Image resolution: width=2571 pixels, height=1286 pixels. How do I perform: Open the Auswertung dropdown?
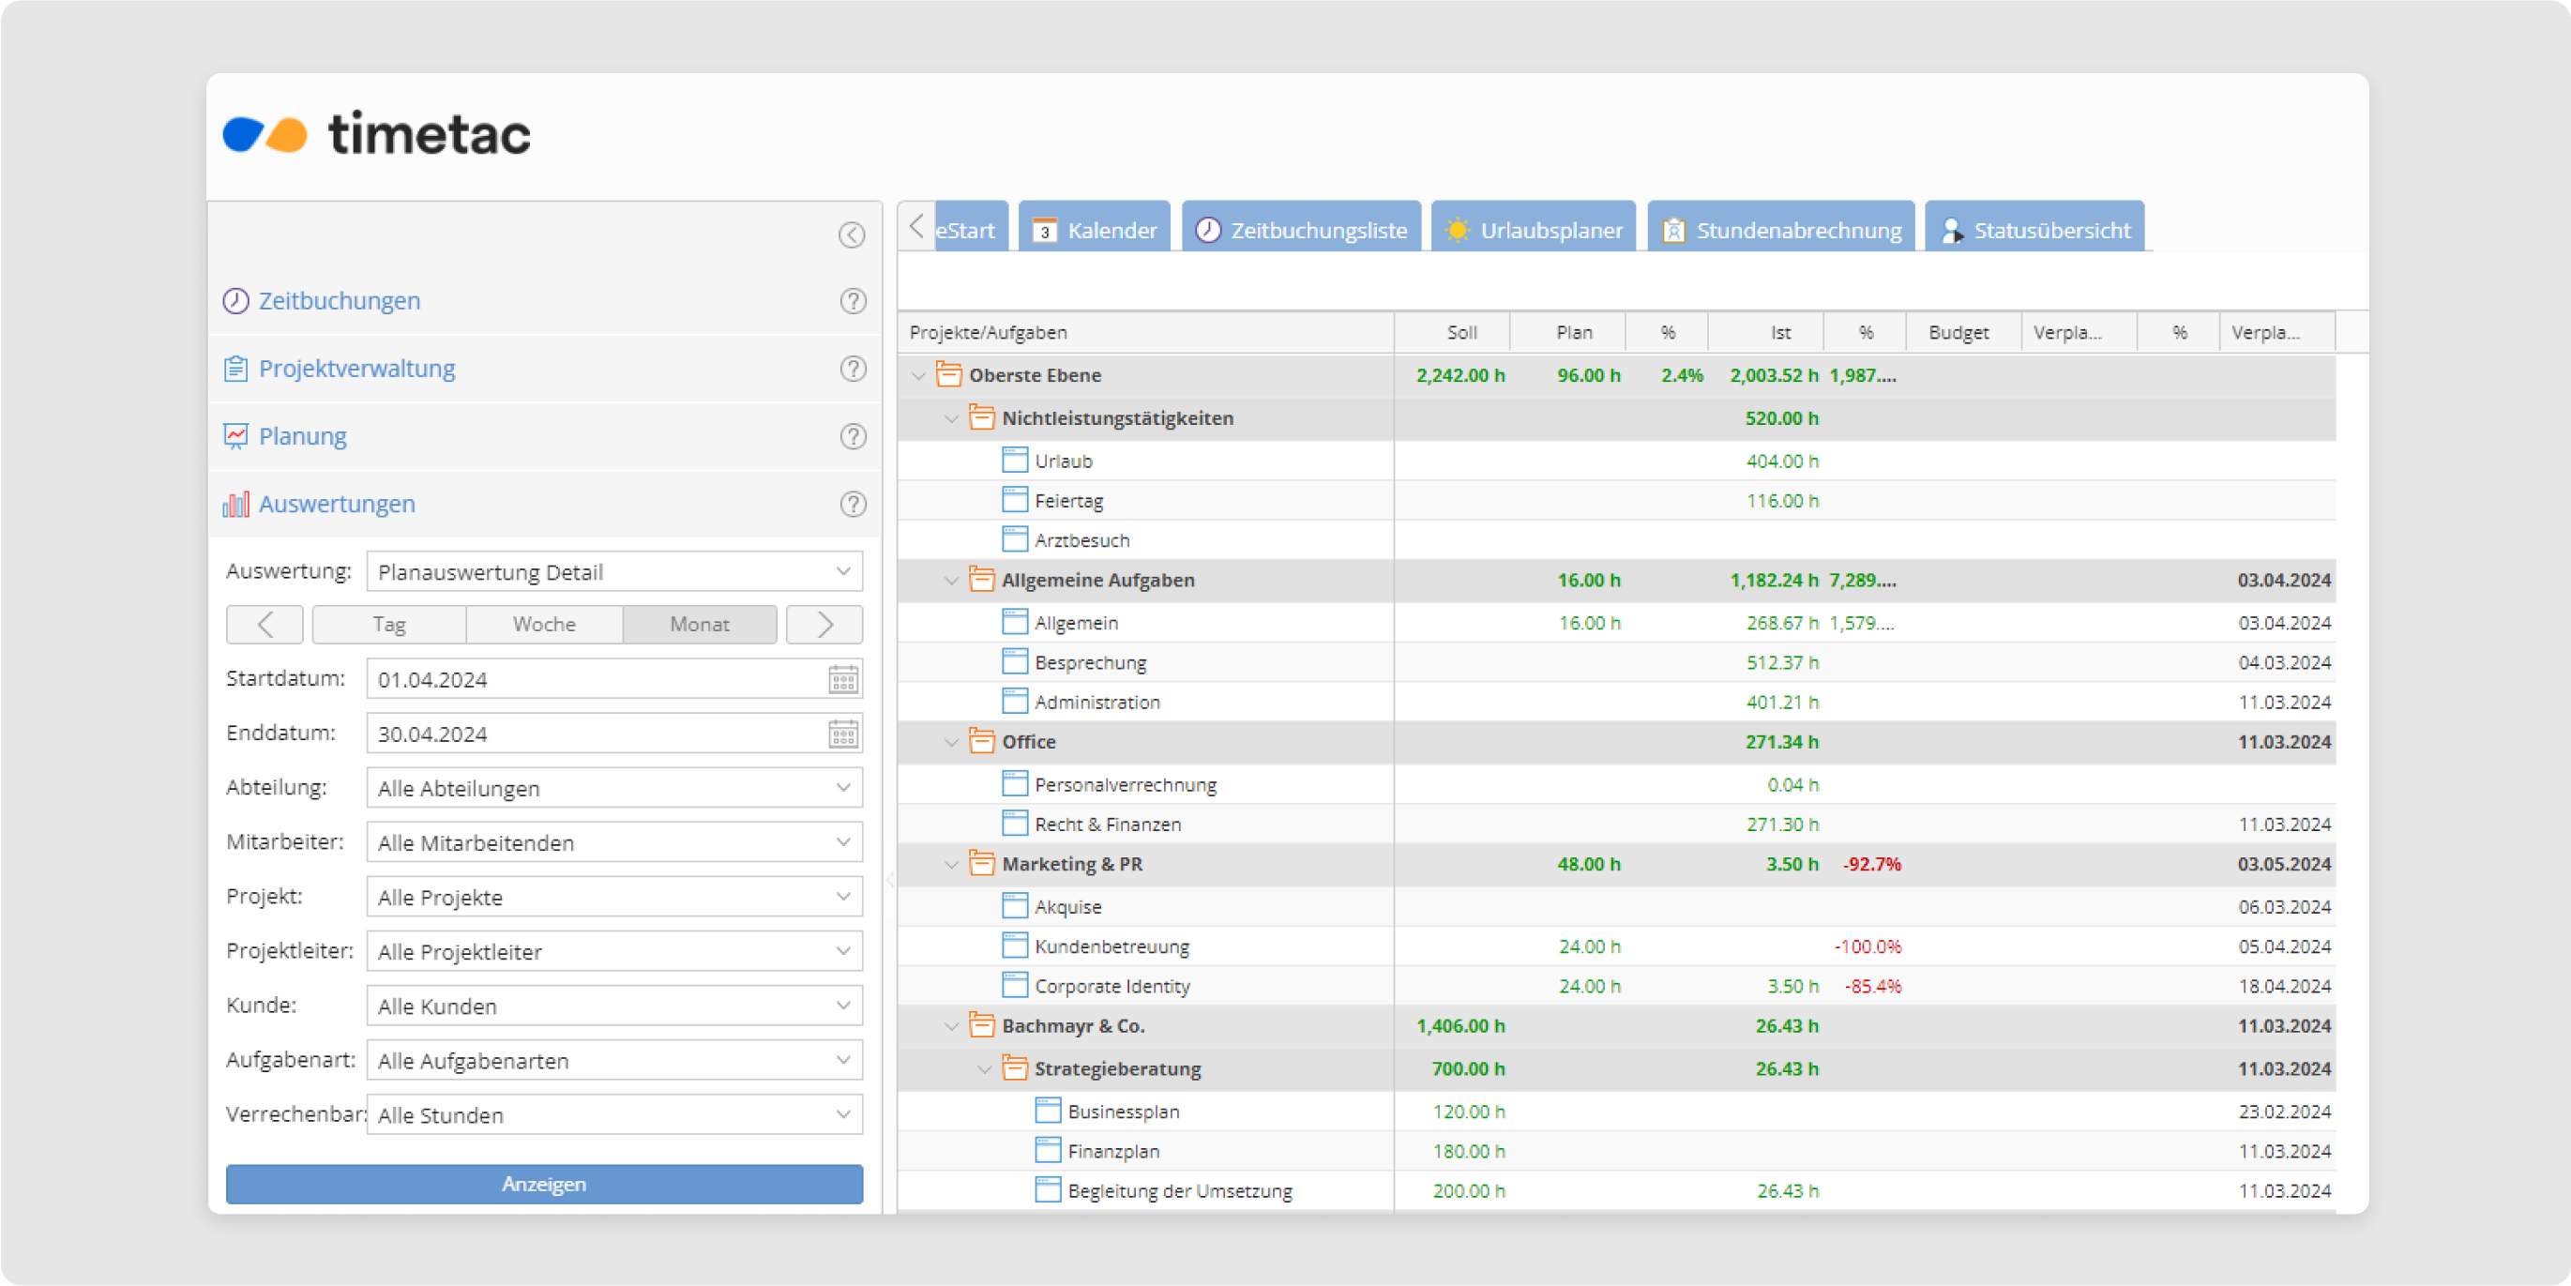613,572
